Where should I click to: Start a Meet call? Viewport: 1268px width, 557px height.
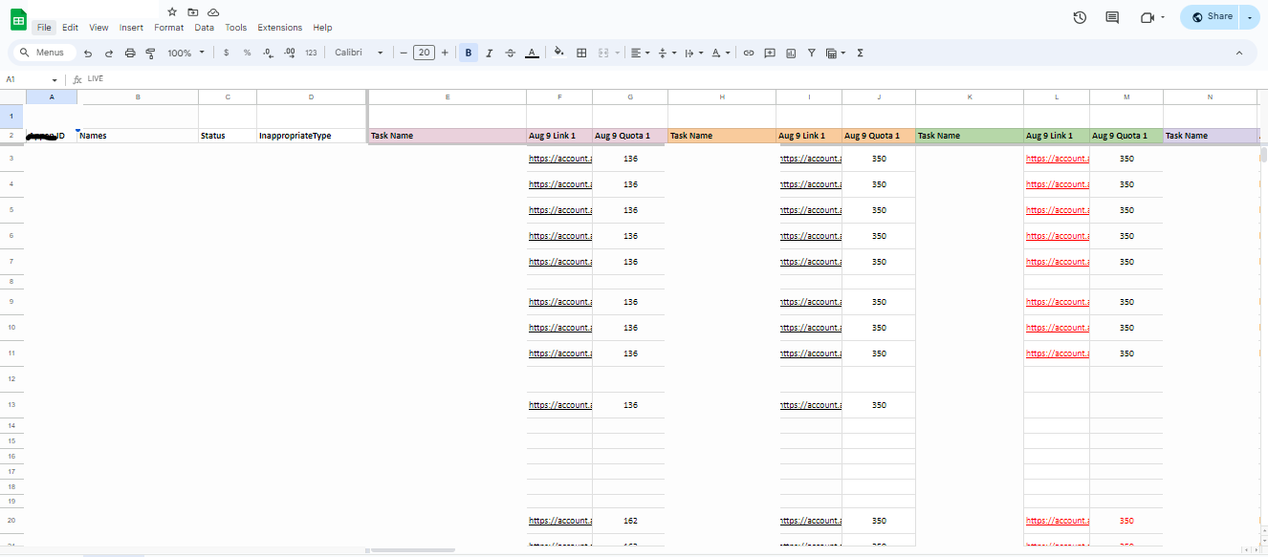[x=1152, y=17]
